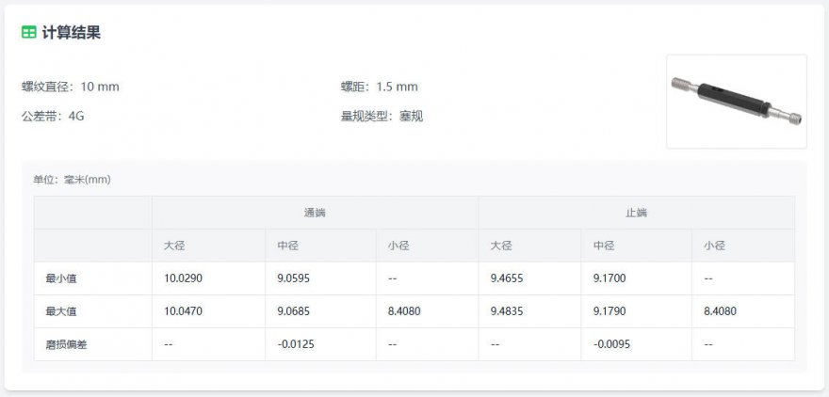Click the 最小值 row header
Viewport: 829px width, 397px height.
60,278
